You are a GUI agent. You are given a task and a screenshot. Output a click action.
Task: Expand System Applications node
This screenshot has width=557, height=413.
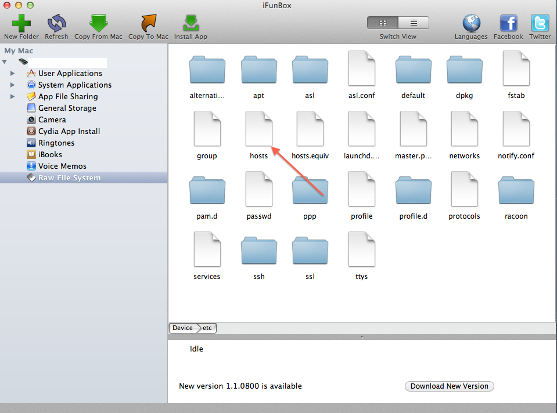(x=12, y=85)
